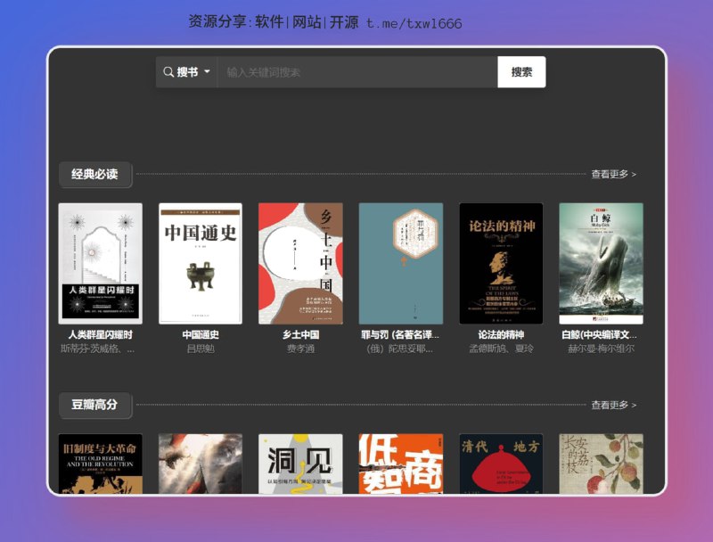Open the orange 低智商 book cover

click(x=401, y=464)
